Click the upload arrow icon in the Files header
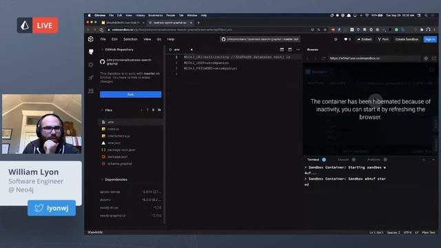 click(147, 110)
